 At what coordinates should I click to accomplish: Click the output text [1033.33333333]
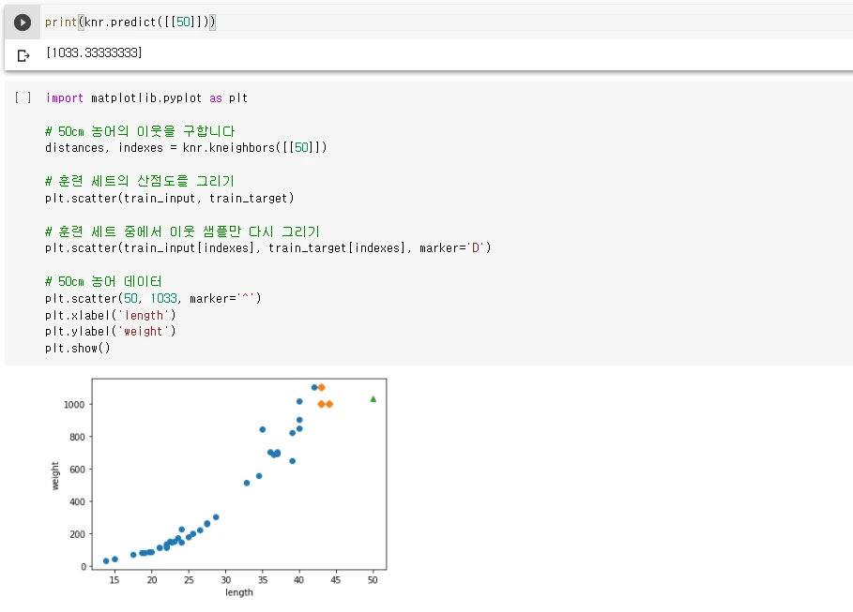(94, 52)
